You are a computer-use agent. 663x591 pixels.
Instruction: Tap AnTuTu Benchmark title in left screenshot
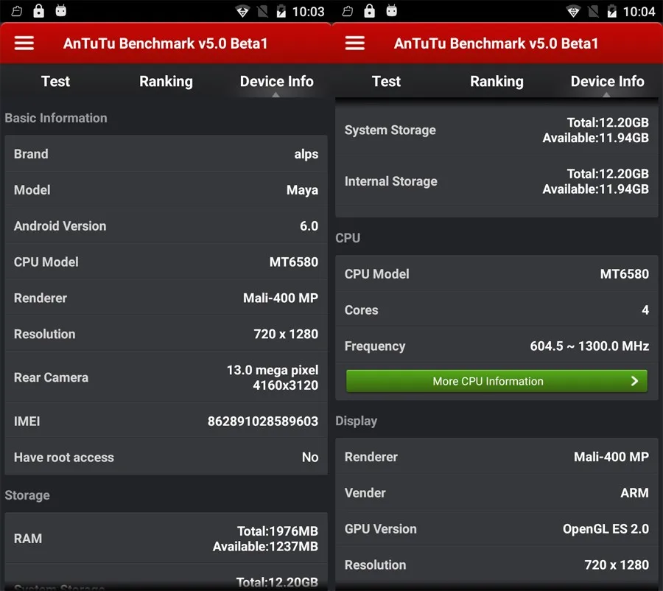(165, 43)
